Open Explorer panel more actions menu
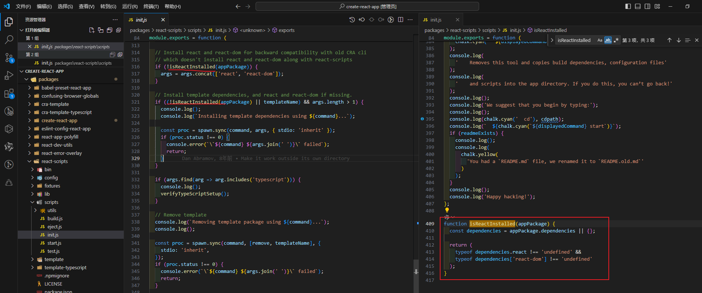 [x=115, y=20]
